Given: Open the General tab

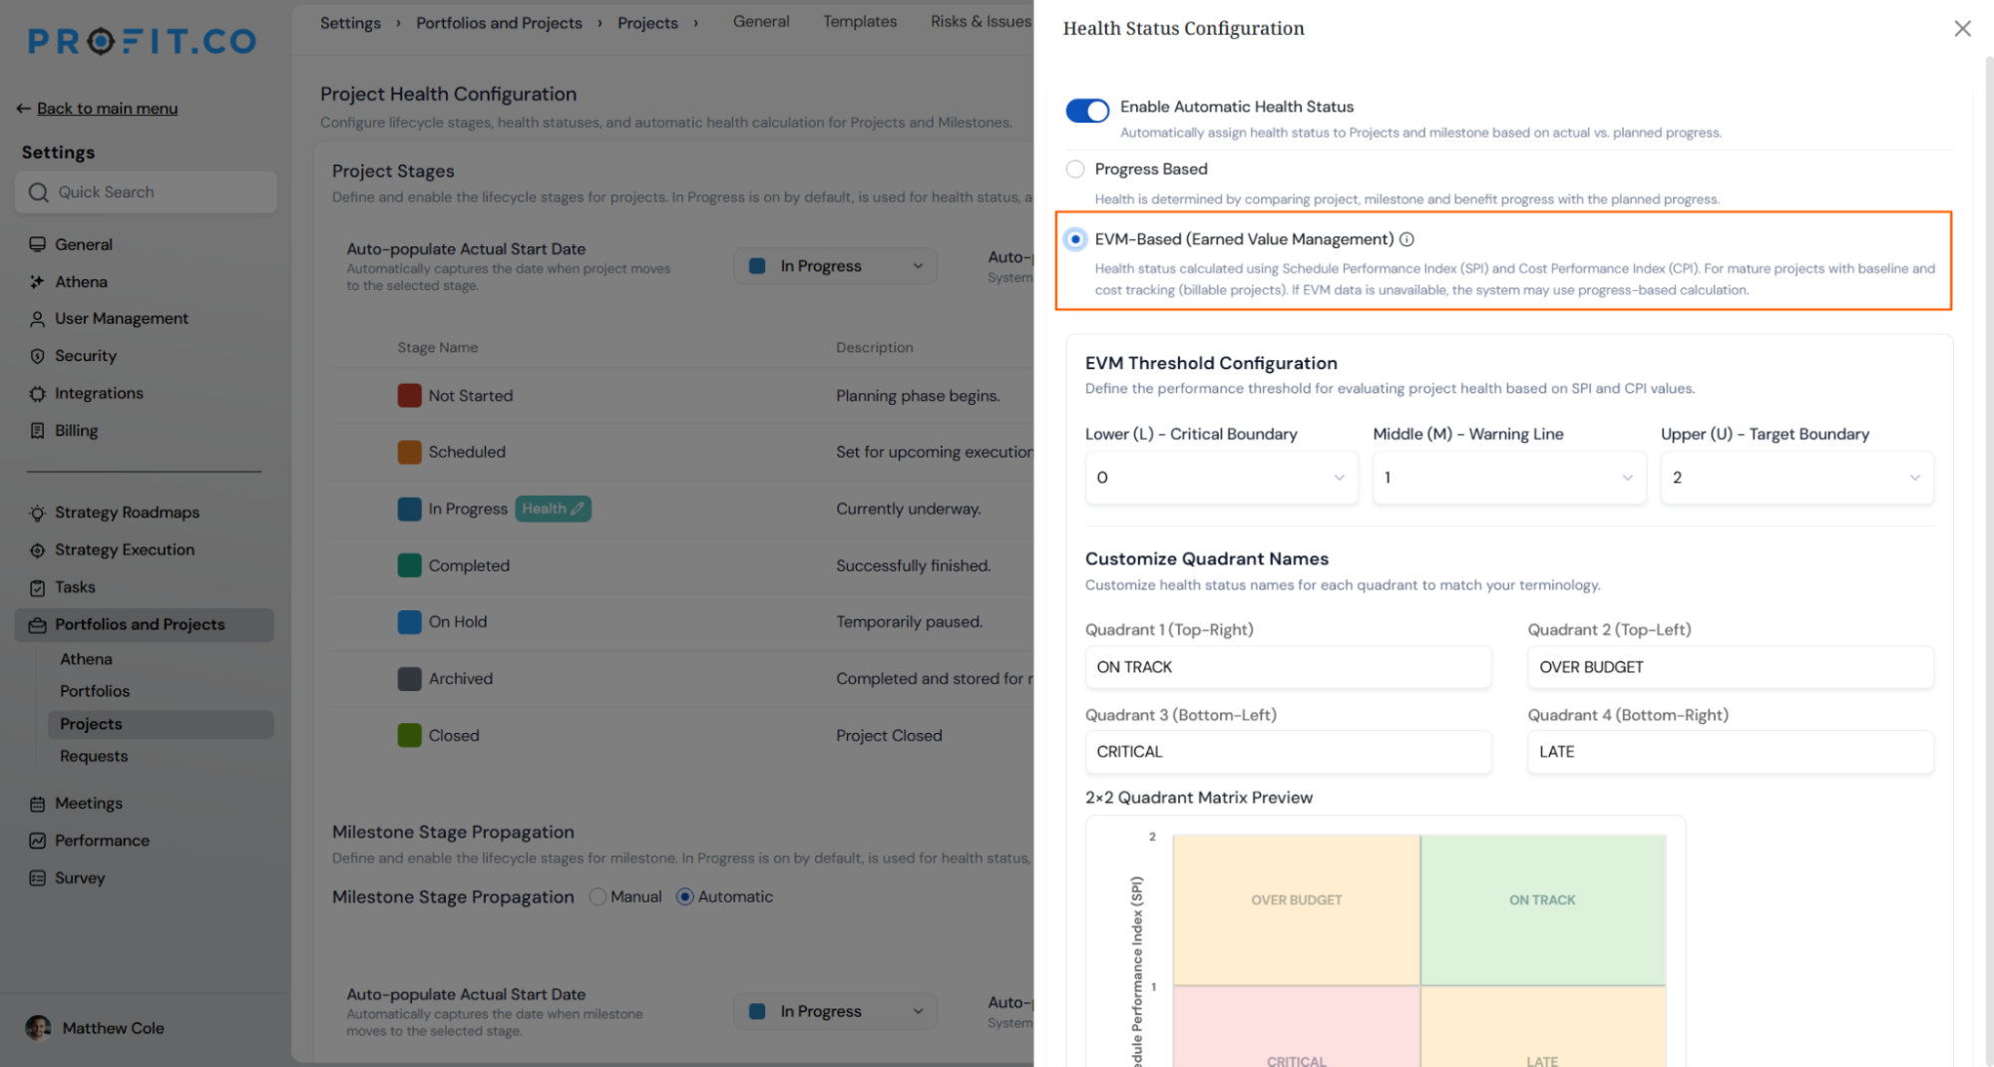Looking at the screenshot, I should [761, 22].
